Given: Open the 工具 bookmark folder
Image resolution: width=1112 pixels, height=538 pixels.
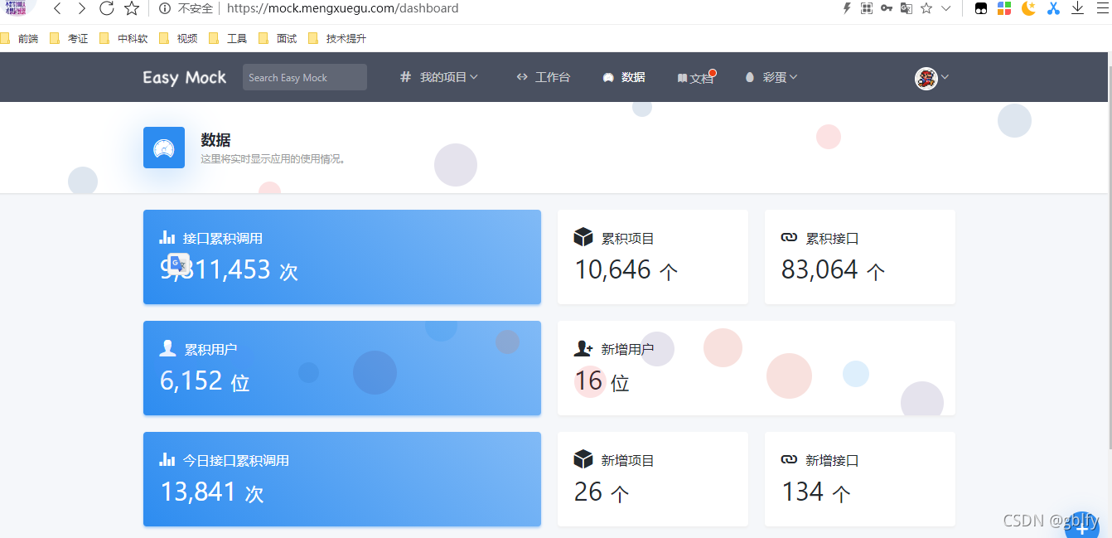Looking at the screenshot, I should [x=228, y=38].
